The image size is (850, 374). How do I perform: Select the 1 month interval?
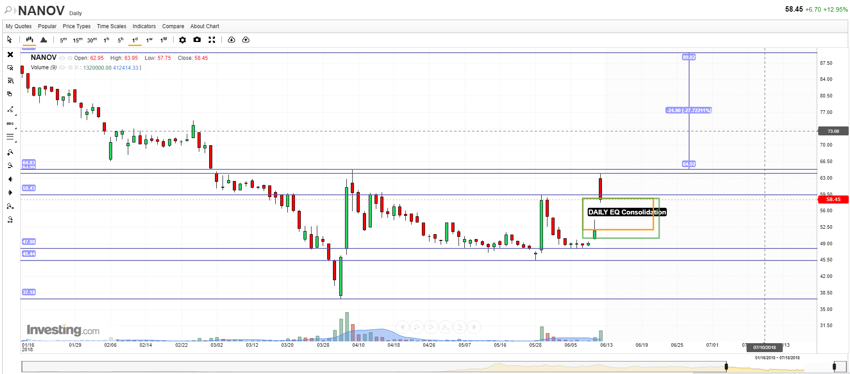pos(164,40)
